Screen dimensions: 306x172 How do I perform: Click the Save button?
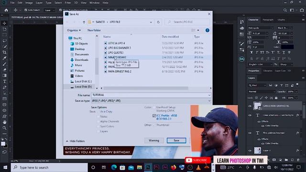click(x=176, y=140)
